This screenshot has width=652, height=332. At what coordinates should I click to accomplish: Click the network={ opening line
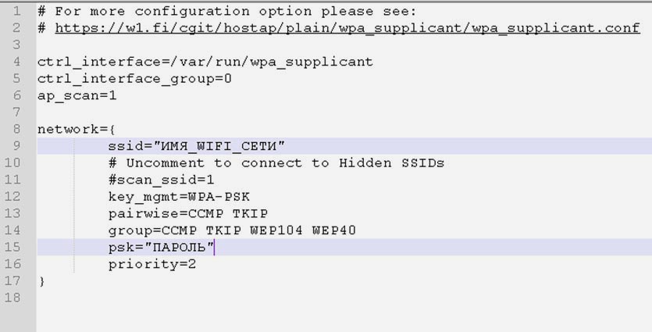76,129
